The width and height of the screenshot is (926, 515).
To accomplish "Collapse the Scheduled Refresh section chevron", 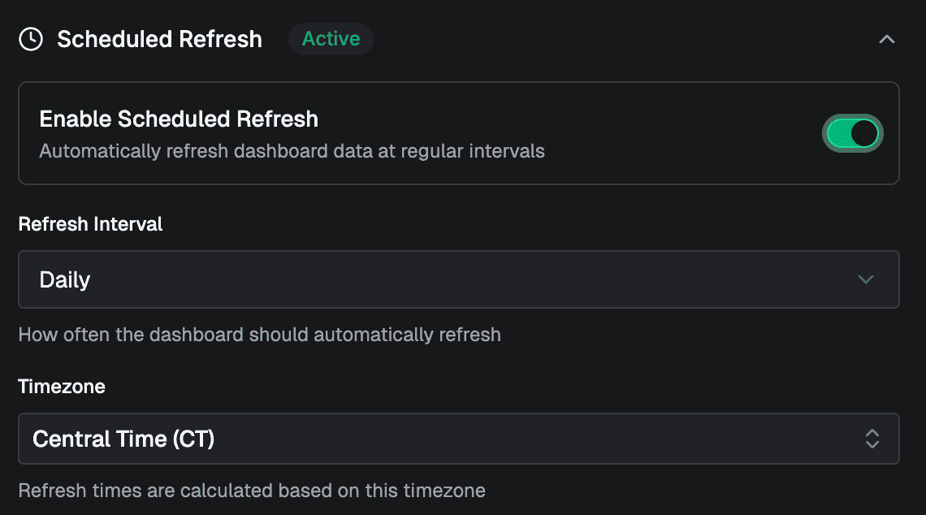I will pos(886,39).
